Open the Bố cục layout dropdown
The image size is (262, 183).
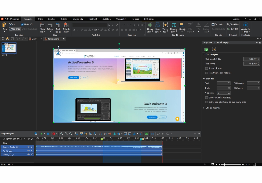point(50,30)
